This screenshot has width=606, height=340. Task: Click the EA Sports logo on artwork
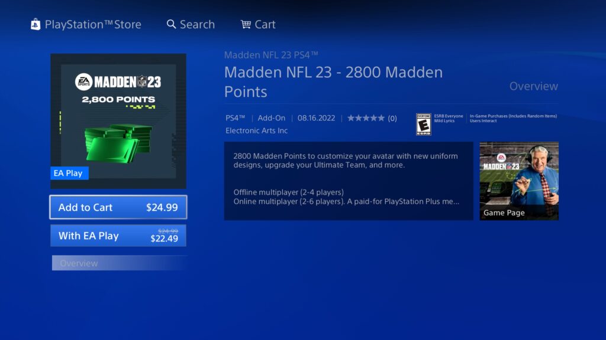point(83,81)
